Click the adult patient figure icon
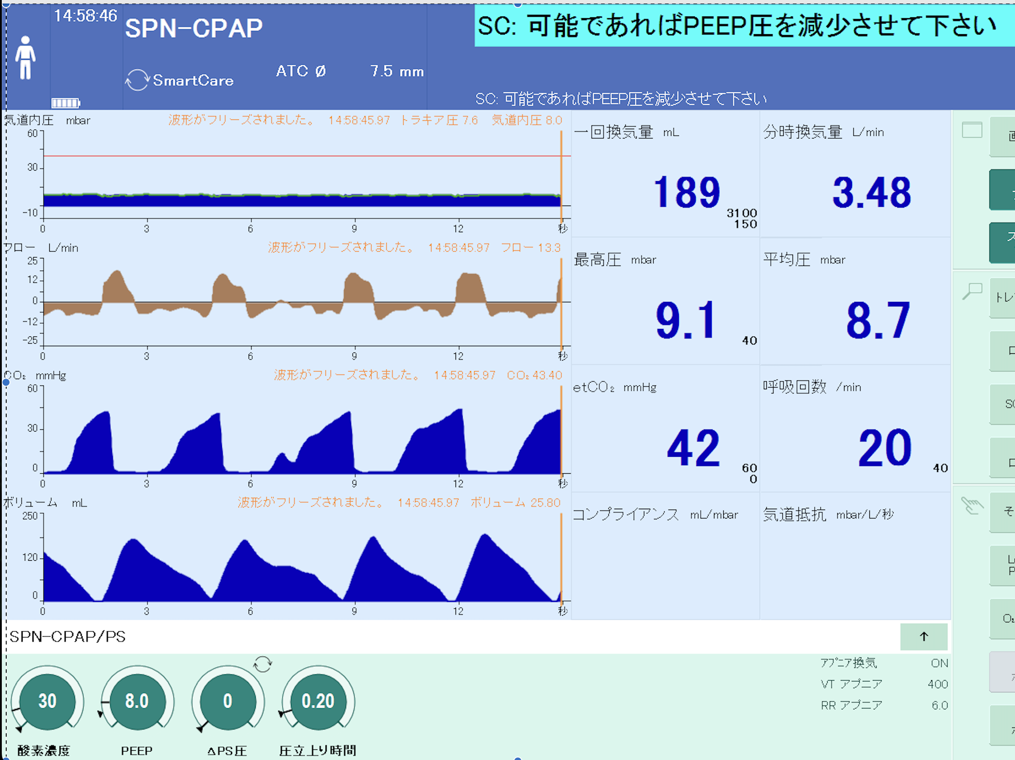The width and height of the screenshot is (1015, 760). click(x=25, y=58)
